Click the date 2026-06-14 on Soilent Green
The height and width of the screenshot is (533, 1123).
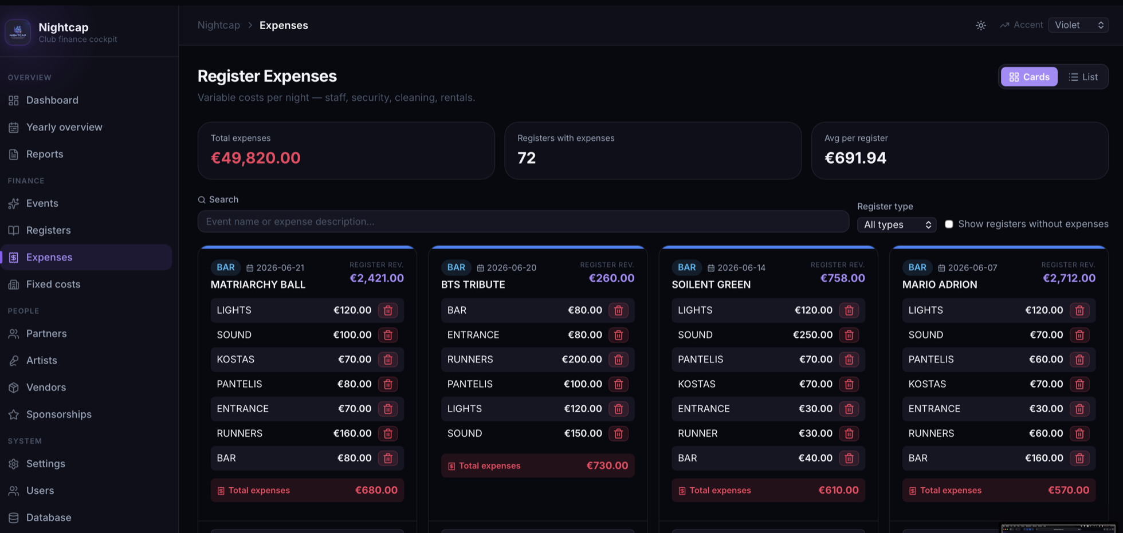pos(741,267)
